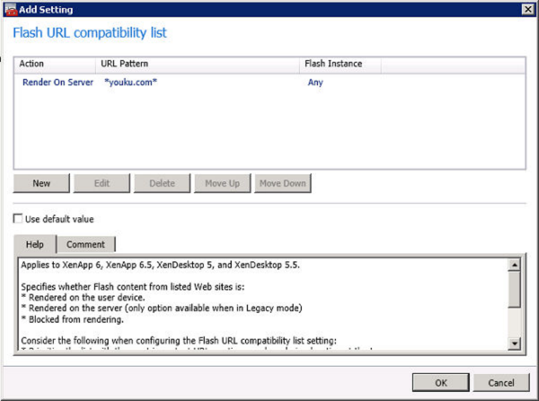Click the Delete button
This screenshot has height=401, width=539.
(x=162, y=183)
